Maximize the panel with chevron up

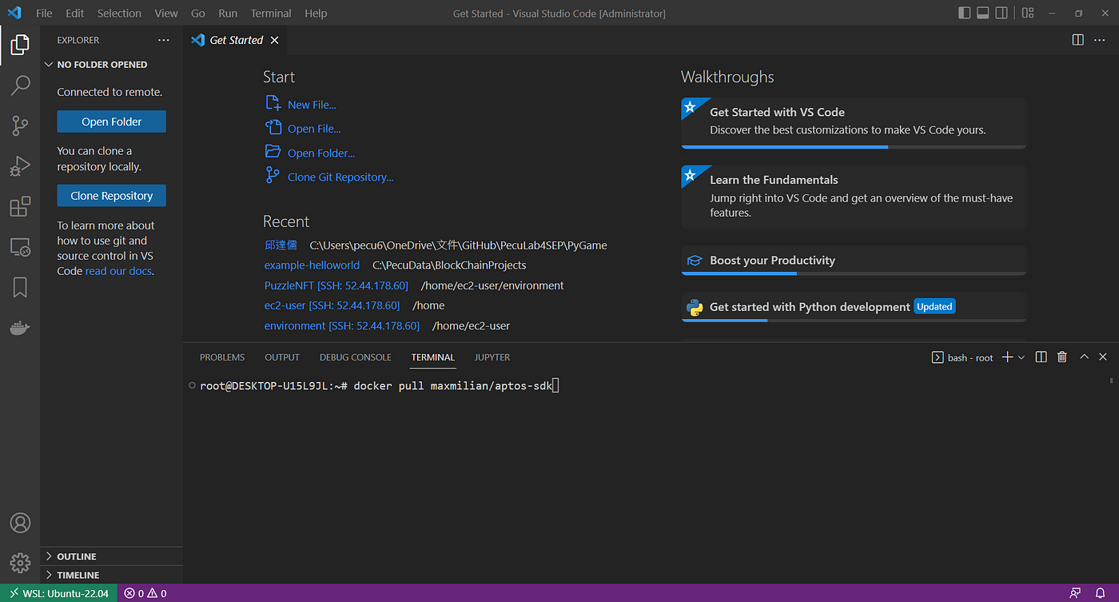[1084, 357]
